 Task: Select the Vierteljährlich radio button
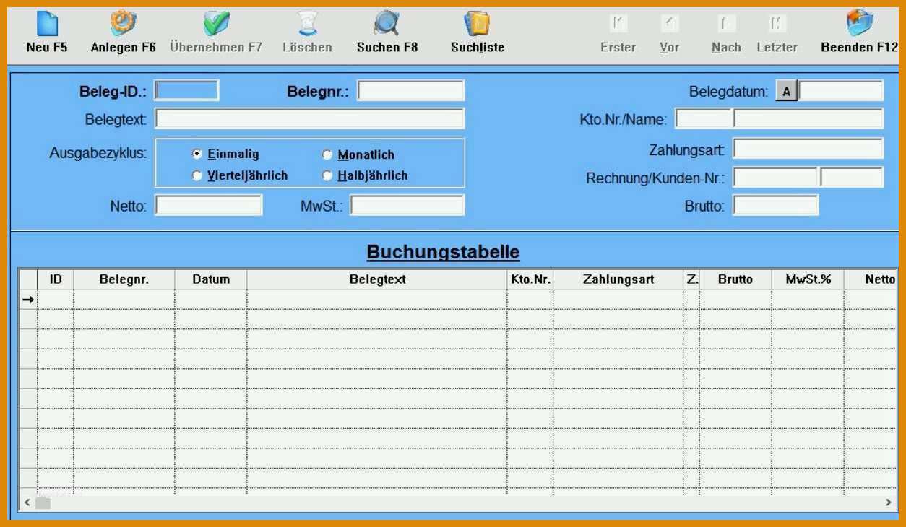point(197,175)
